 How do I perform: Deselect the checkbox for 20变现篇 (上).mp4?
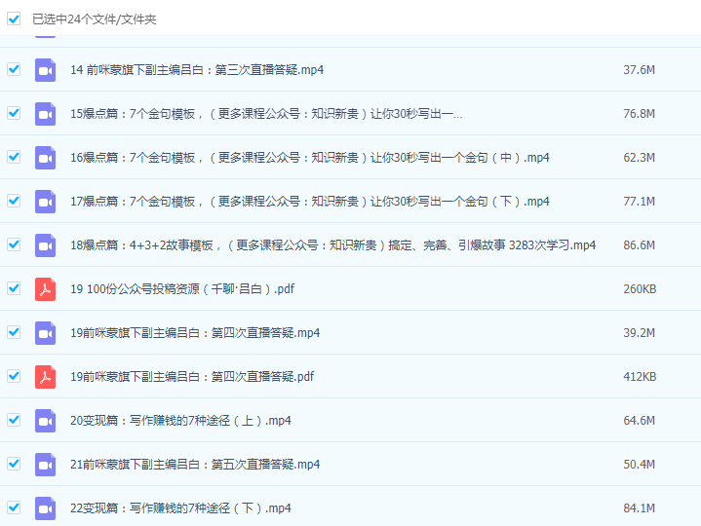(x=14, y=420)
